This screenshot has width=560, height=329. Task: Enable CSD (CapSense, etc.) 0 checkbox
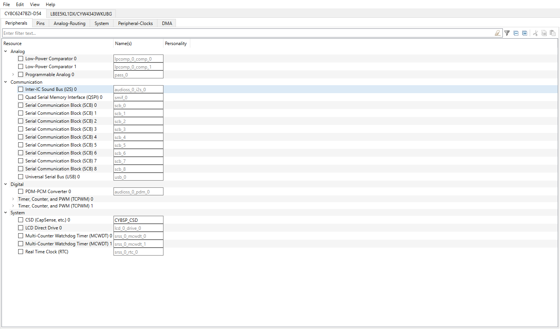pos(21,220)
